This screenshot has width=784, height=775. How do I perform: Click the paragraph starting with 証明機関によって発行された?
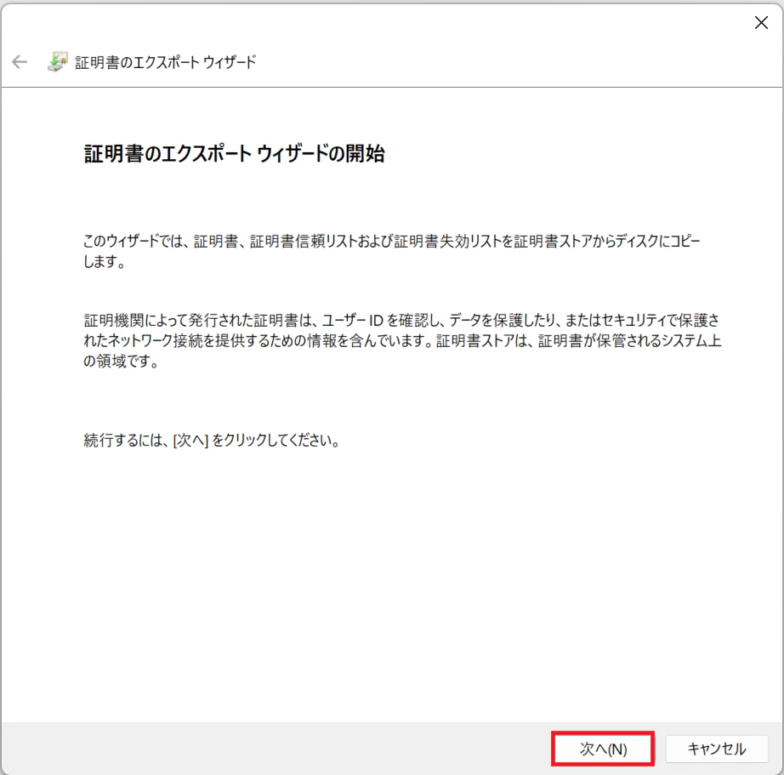402,340
